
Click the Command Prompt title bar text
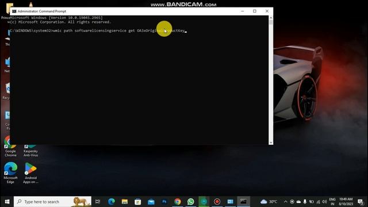click(42, 11)
